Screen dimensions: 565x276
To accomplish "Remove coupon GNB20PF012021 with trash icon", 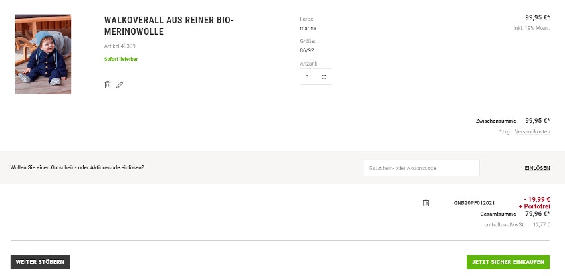I will 426,202.
